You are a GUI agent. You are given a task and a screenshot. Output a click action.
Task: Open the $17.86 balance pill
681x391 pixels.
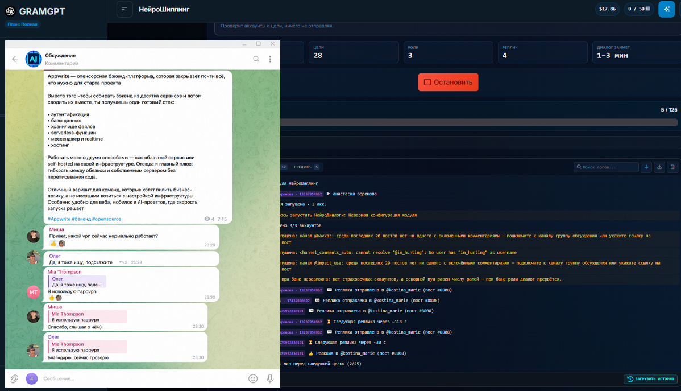point(607,9)
